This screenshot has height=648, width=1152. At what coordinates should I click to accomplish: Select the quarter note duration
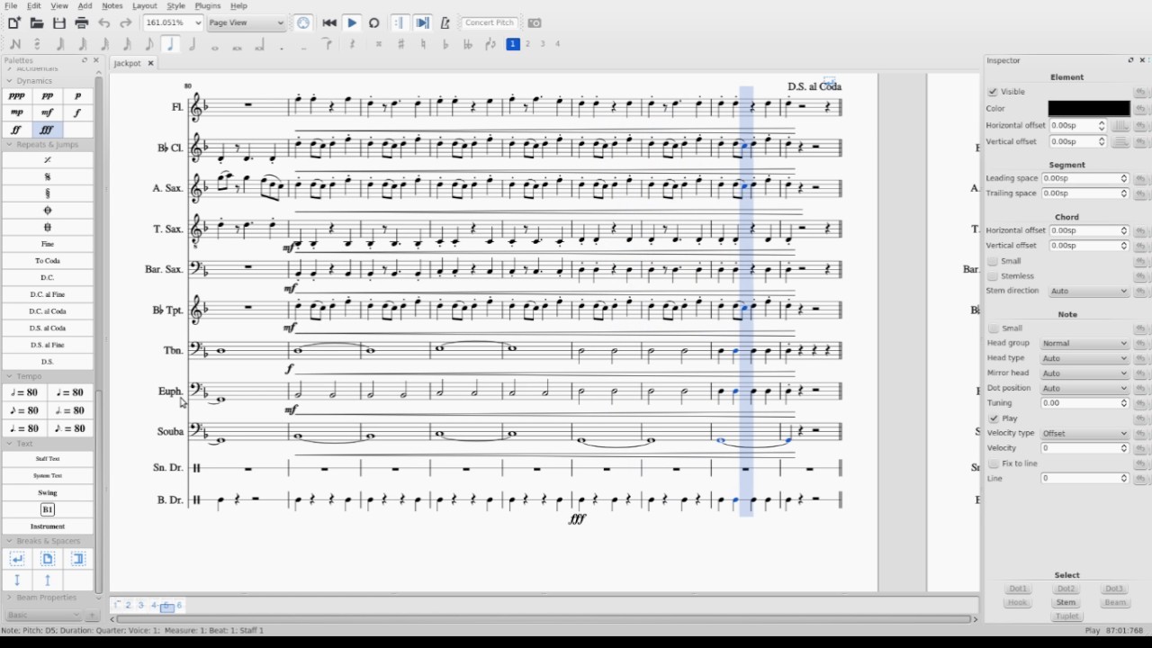click(170, 43)
